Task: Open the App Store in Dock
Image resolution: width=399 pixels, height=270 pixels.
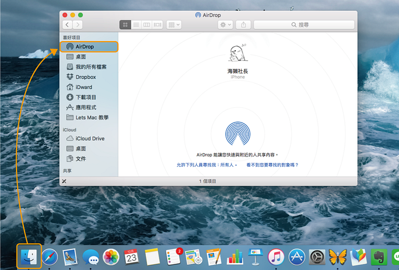Action: click(296, 257)
